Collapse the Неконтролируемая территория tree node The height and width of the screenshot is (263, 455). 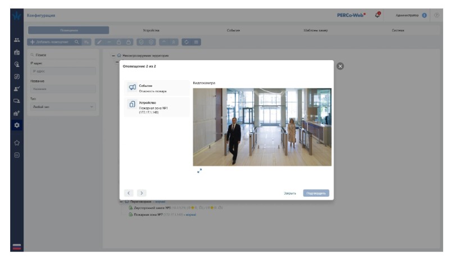point(113,56)
